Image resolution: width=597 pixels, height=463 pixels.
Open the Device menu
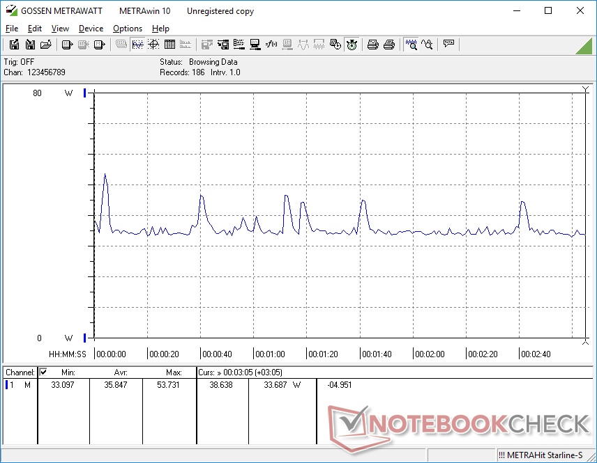coord(91,29)
